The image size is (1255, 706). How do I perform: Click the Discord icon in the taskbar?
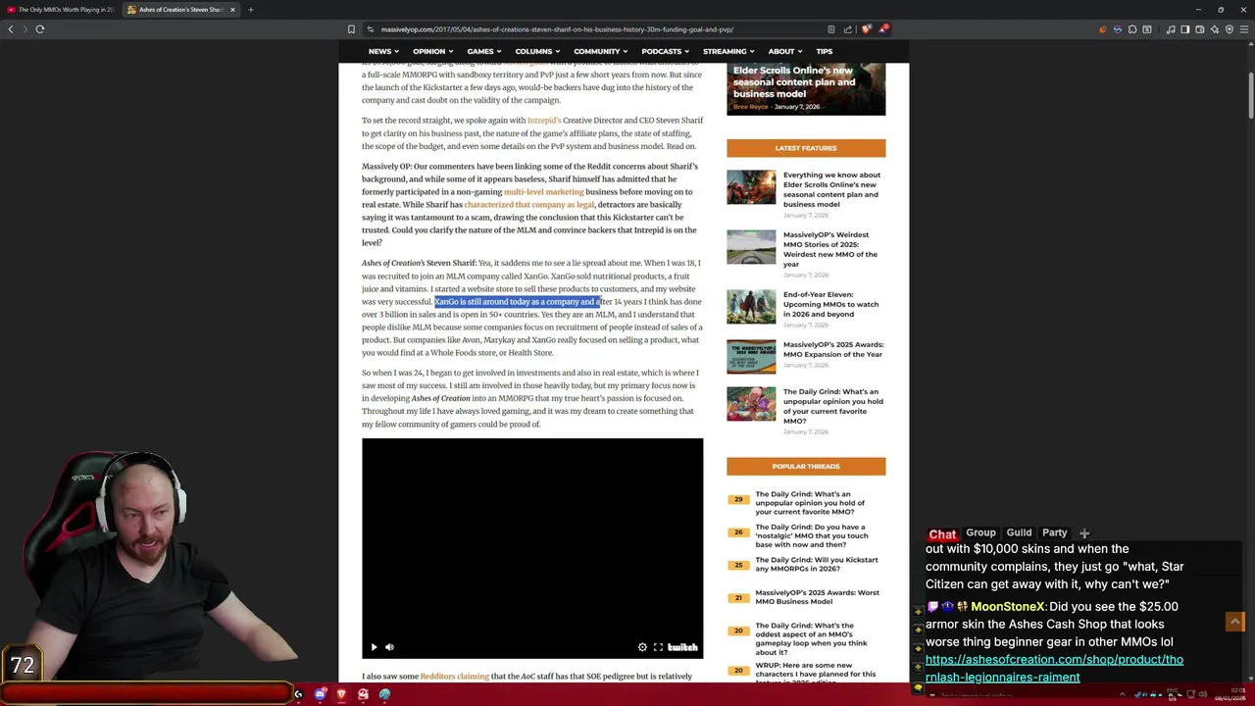320,694
